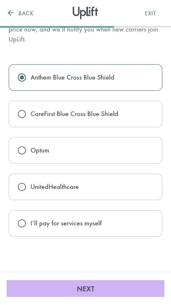
Task: Choose the Optum radio button
Action: click(x=22, y=150)
